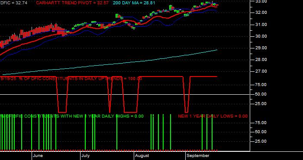Click the September month marker

(x=198, y=156)
